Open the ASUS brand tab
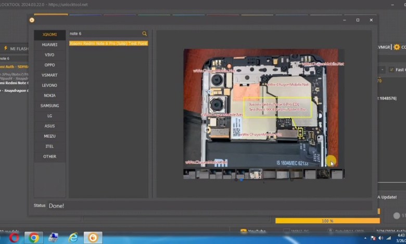Screen dimensions: 406x244 [x=50, y=126]
